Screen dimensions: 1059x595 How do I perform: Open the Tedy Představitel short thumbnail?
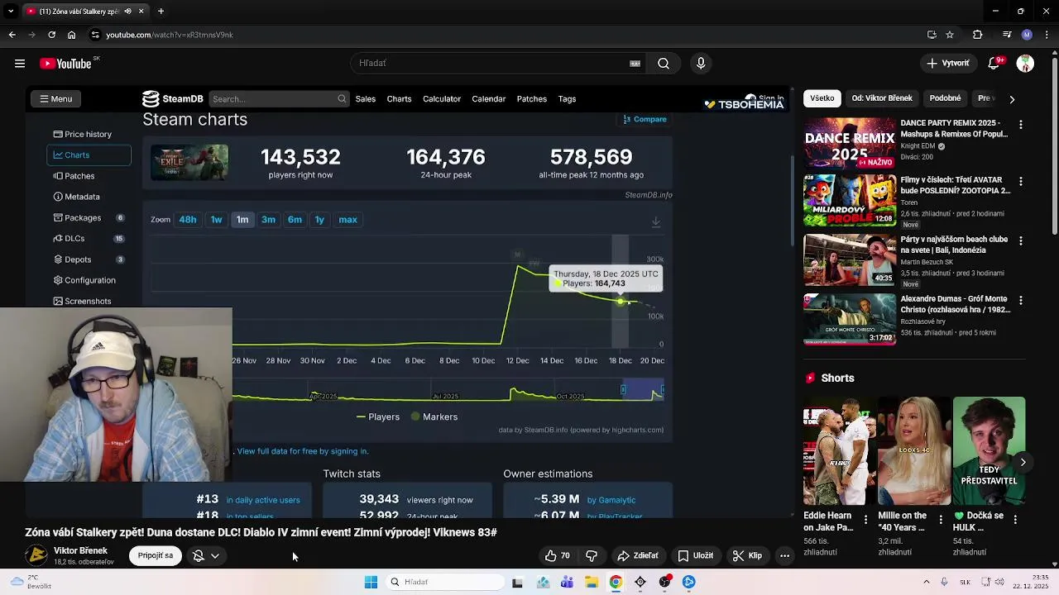tap(989, 451)
